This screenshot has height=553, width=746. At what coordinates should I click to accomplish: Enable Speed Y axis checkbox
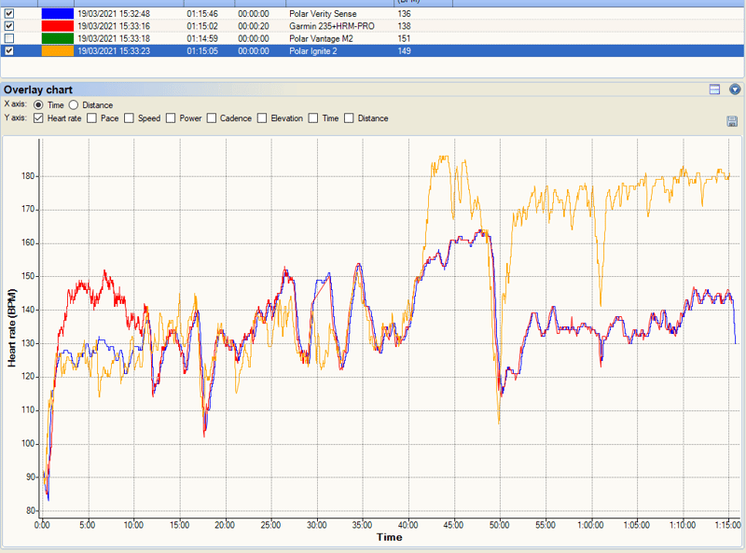(x=129, y=118)
